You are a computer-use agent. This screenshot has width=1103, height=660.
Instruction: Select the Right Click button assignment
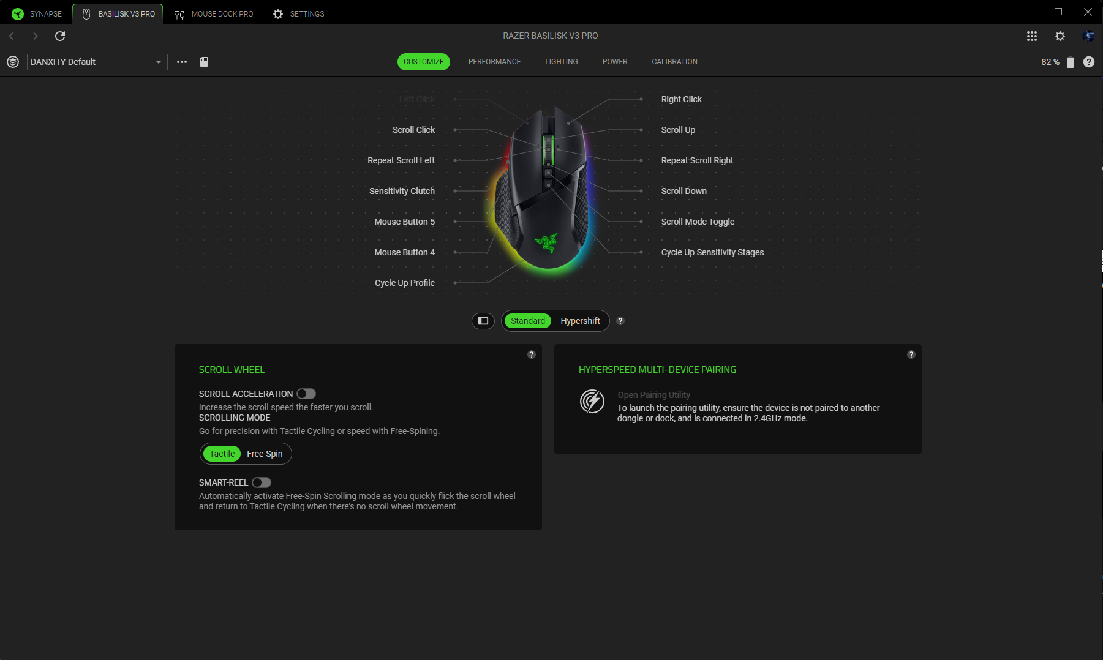(x=681, y=99)
